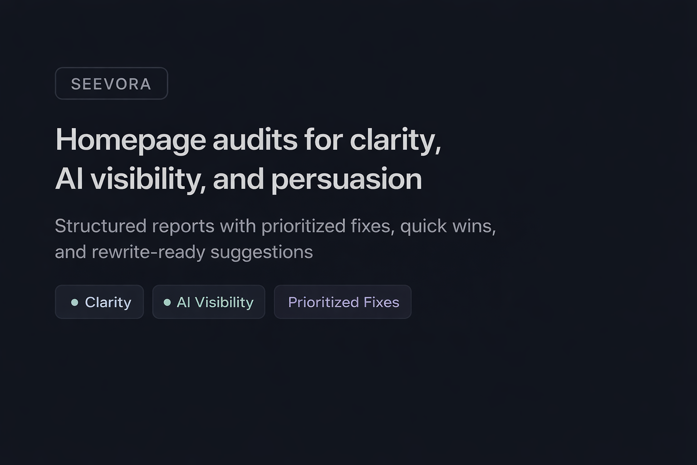This screenshot has width=697, height=465.
Task: Click the word "suggestions" in the subheading
Action: (261, 252)
